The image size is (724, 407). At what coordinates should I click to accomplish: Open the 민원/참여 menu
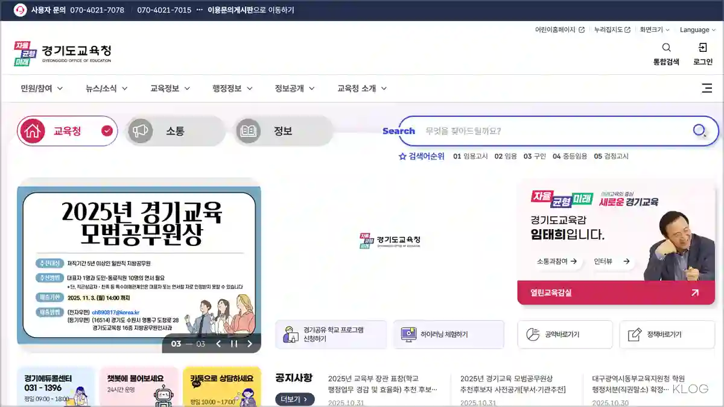click(x=36, y=88)
